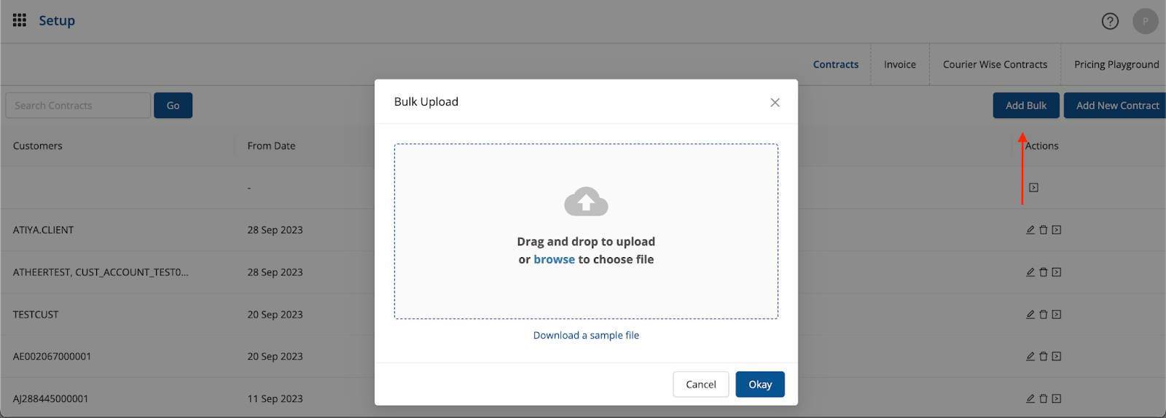Expand the first blank customer row arrow
1166x418 pixels.
(1033, 188)
